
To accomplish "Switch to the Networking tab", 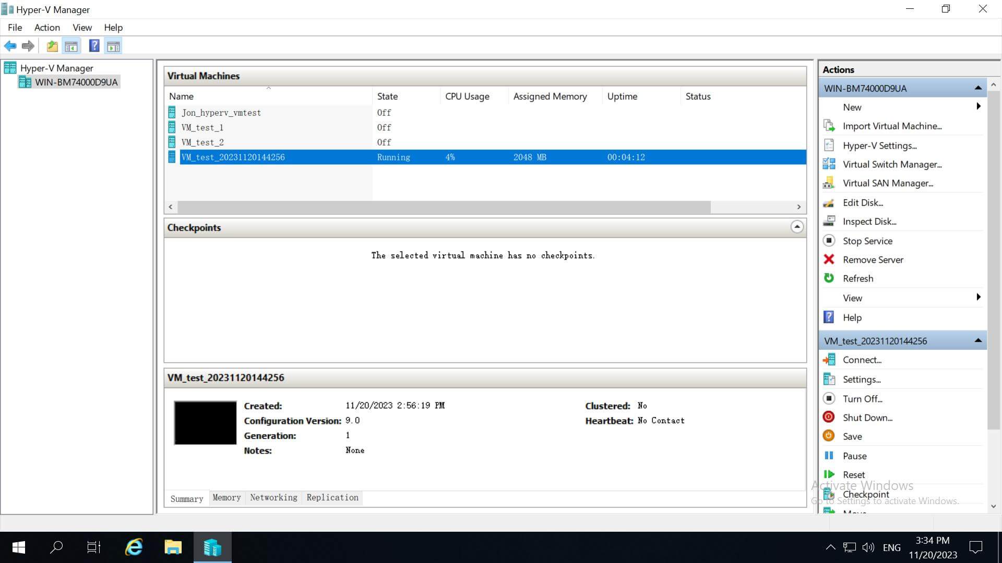I will point(273,497).
